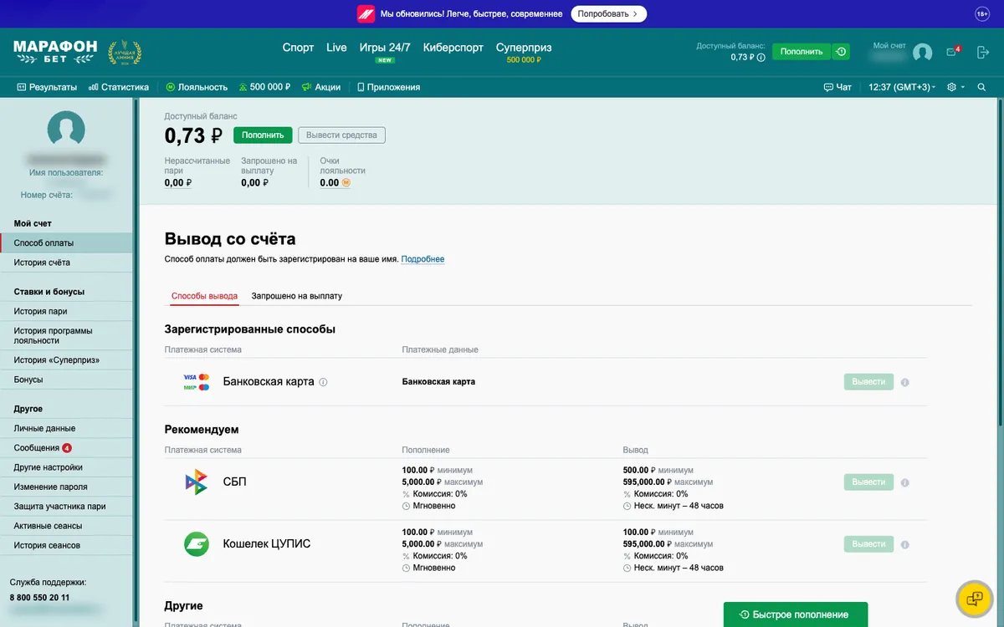Open Чат in the toolbar
The image size is (1004, 627).
838,87
